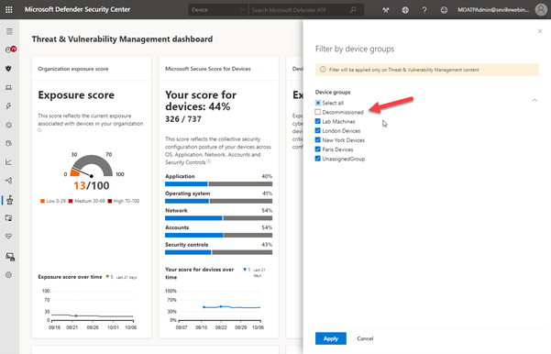Screen dimensions: 551x354
Task: Open the Reports chart icon in sidebar
Action: 9,162
